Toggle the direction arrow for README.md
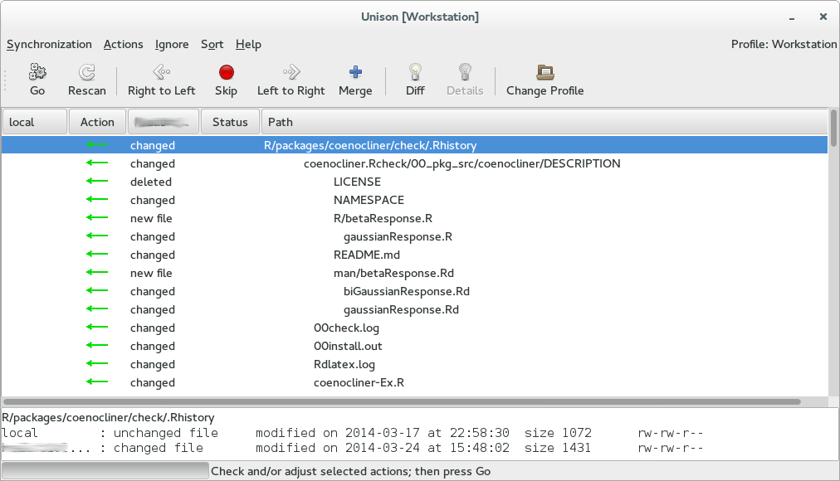Viewport: 840px width, 481px height. tap(97, 255)
